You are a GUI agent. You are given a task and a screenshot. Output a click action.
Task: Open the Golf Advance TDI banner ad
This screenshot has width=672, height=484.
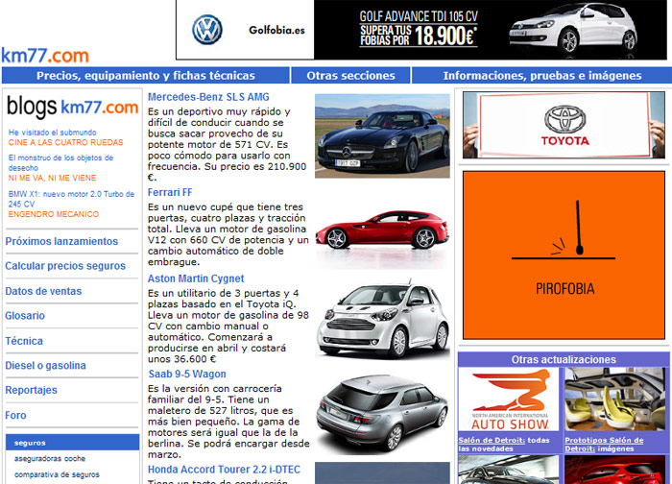point(421,30)
